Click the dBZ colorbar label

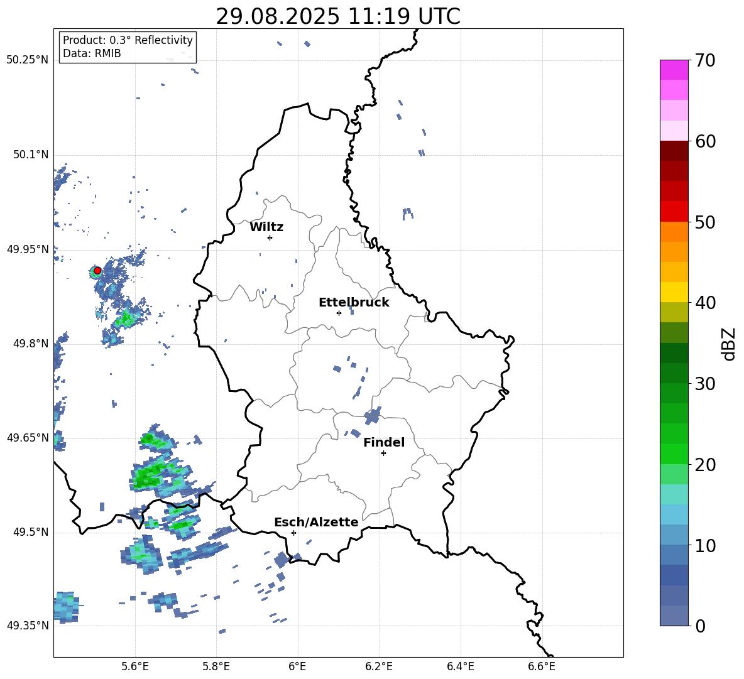(730, 344)
